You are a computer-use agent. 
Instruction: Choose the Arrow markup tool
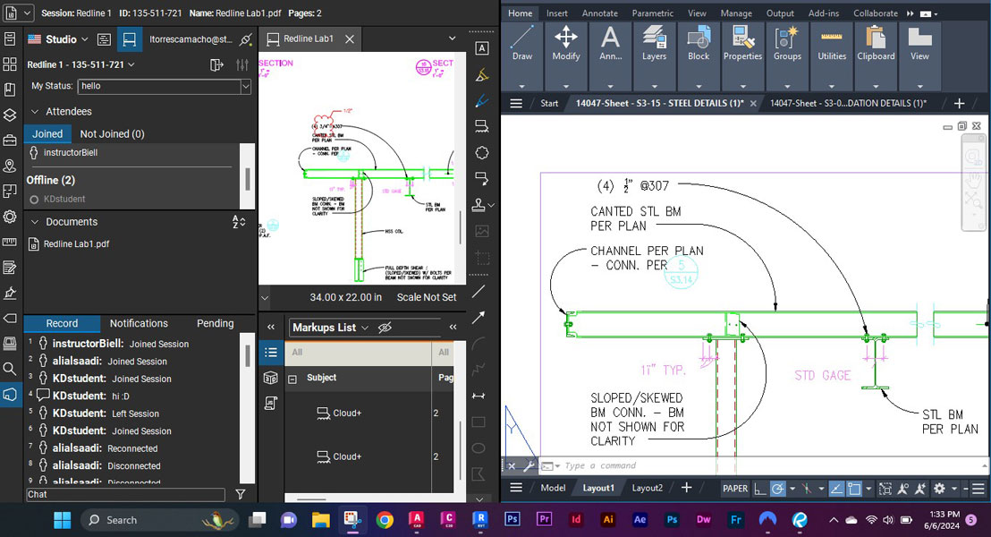pyautogui.click(x=479, y=317)
